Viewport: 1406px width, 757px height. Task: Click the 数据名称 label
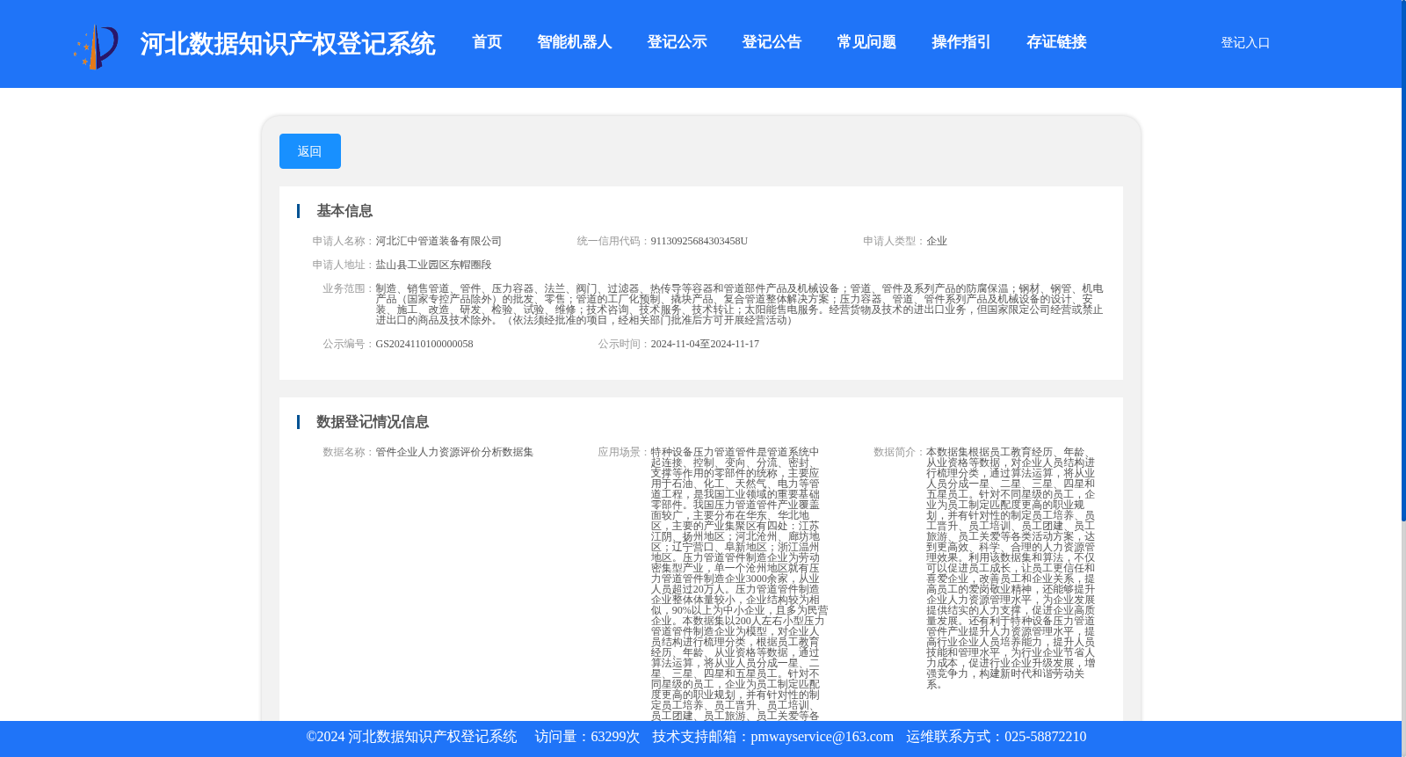click(x=349, y=452)
